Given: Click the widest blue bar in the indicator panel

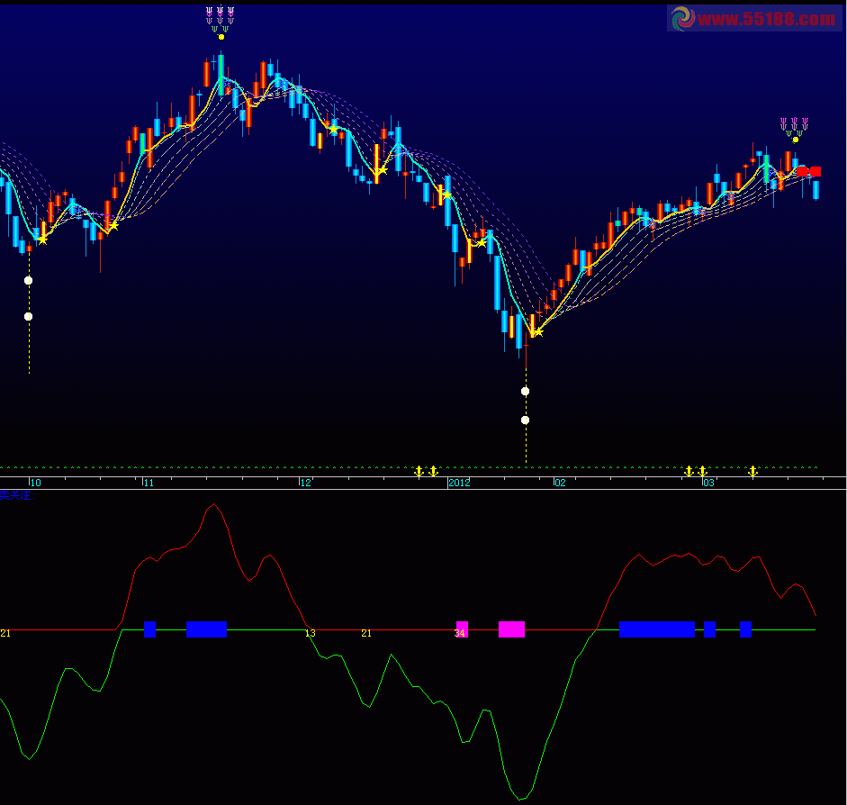Looking at the screenshot, I should click(x=656, y=629).
